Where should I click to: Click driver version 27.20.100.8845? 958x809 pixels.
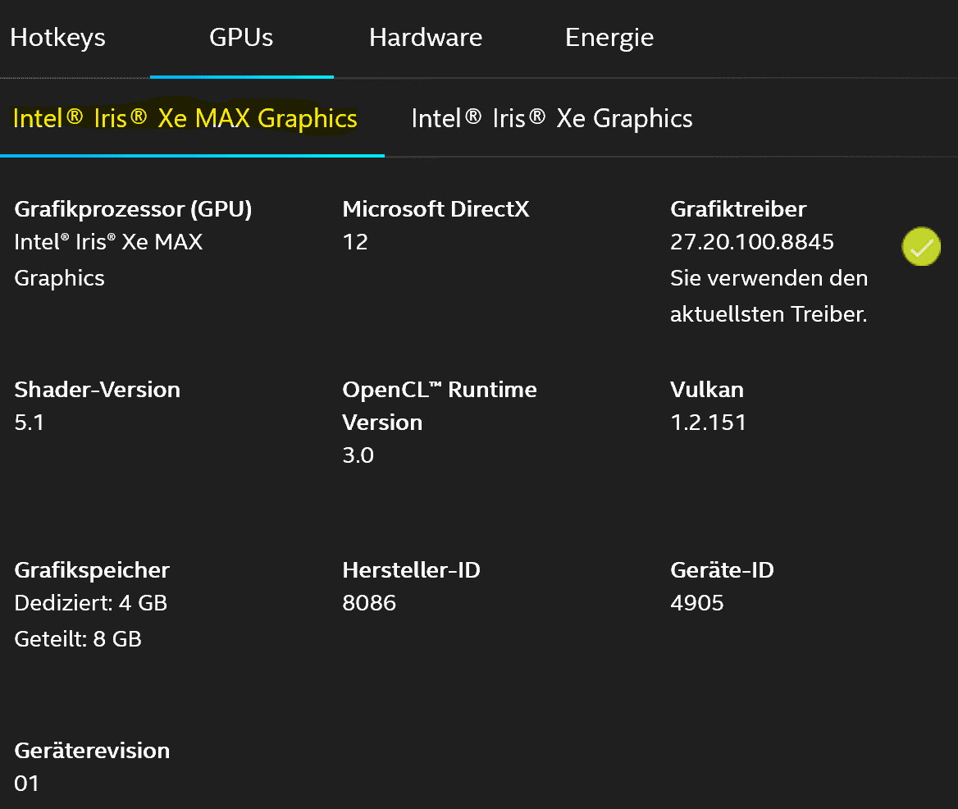pos(752,242)
